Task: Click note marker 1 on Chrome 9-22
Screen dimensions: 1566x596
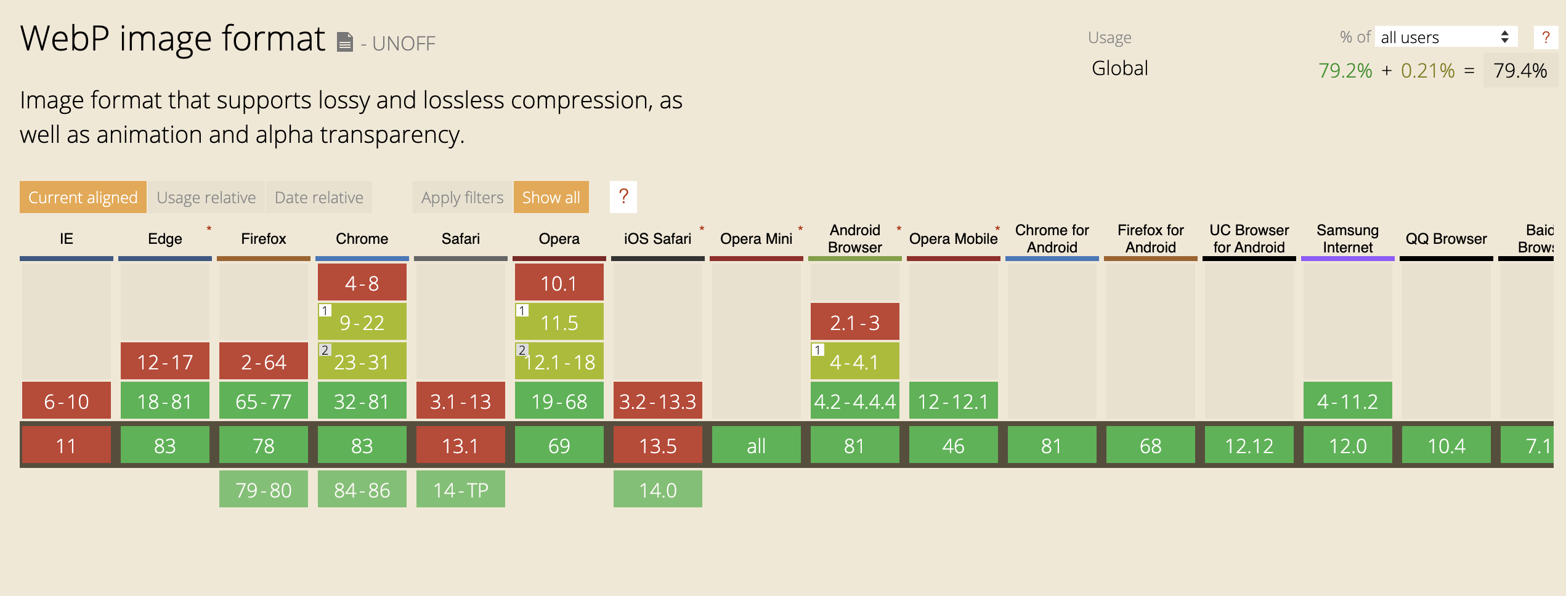Action: point(325,309)
